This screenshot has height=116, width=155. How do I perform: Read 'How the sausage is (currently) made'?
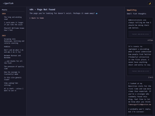click(12, 73)
